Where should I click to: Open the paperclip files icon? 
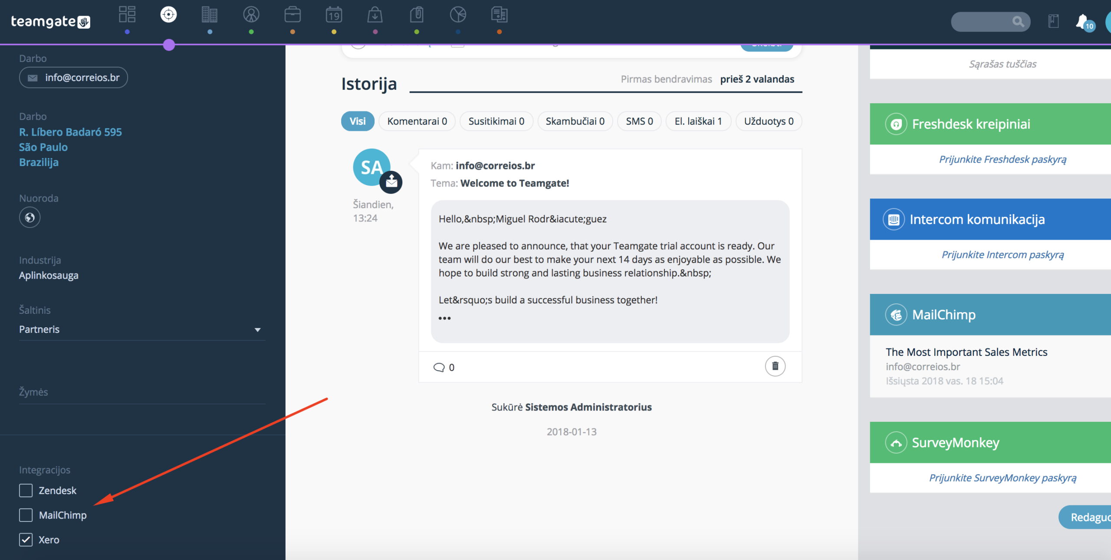coord(417,15)
